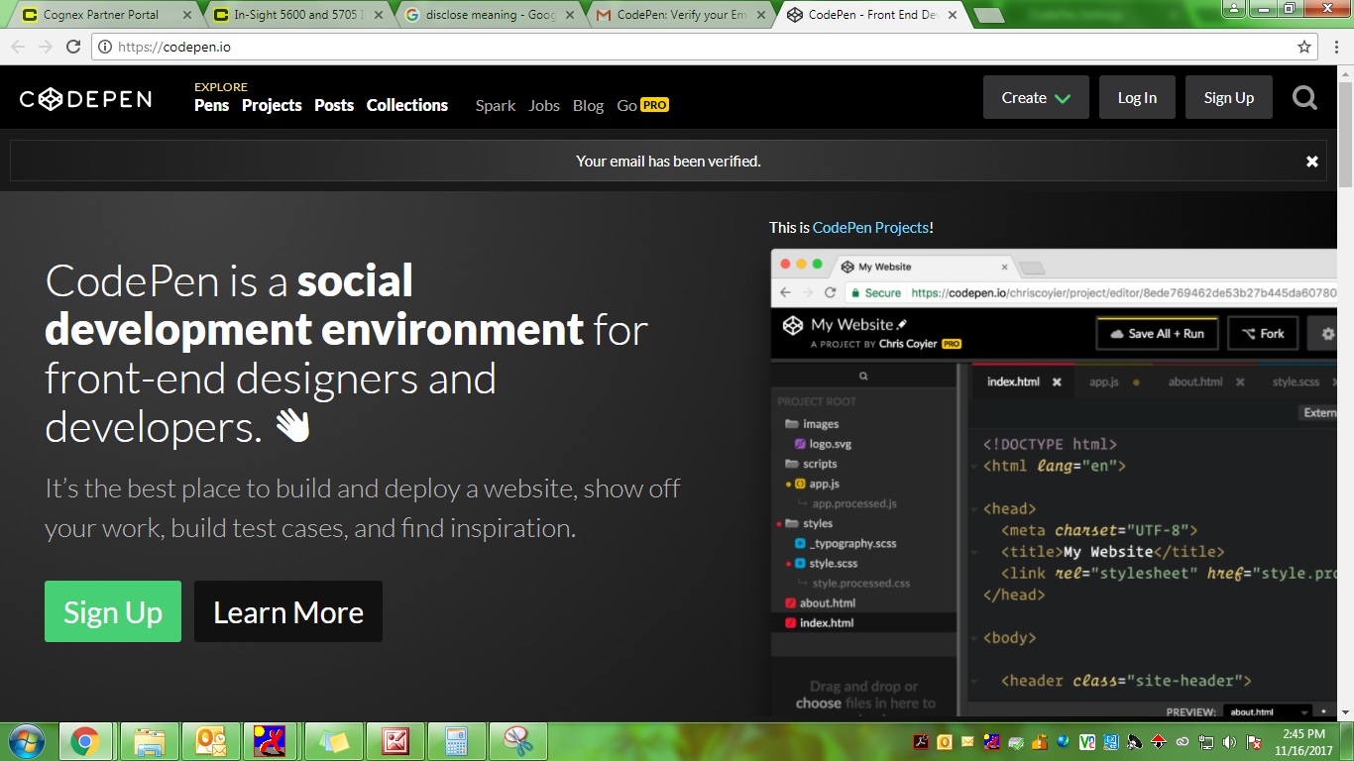Open Windows Explorer from the taskbar

point(150,741)
